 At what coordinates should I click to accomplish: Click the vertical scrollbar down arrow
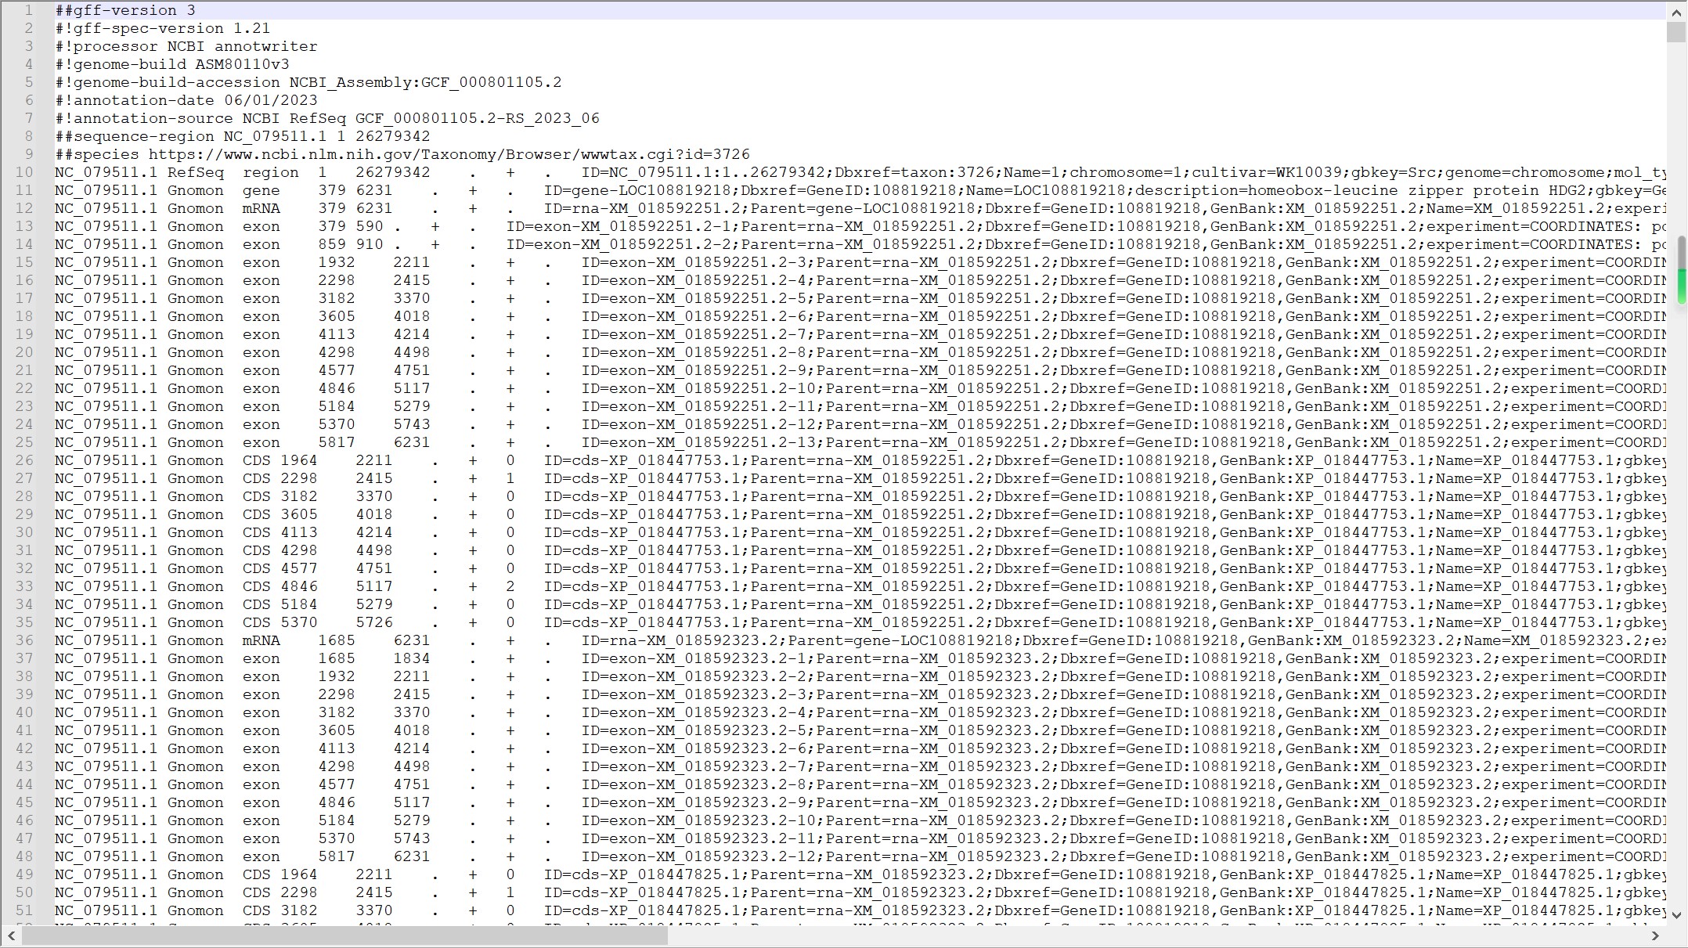pos(1676,914)
